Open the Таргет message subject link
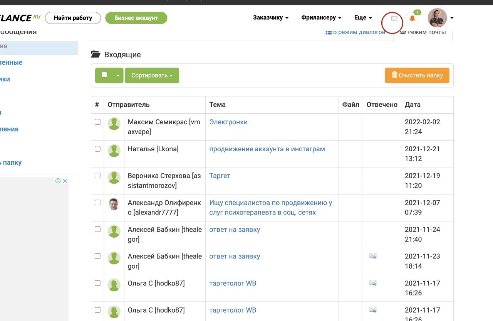Image resolution: width=493 pixels, height=321 pixels. pyautogui.click(x=220, y=176)
